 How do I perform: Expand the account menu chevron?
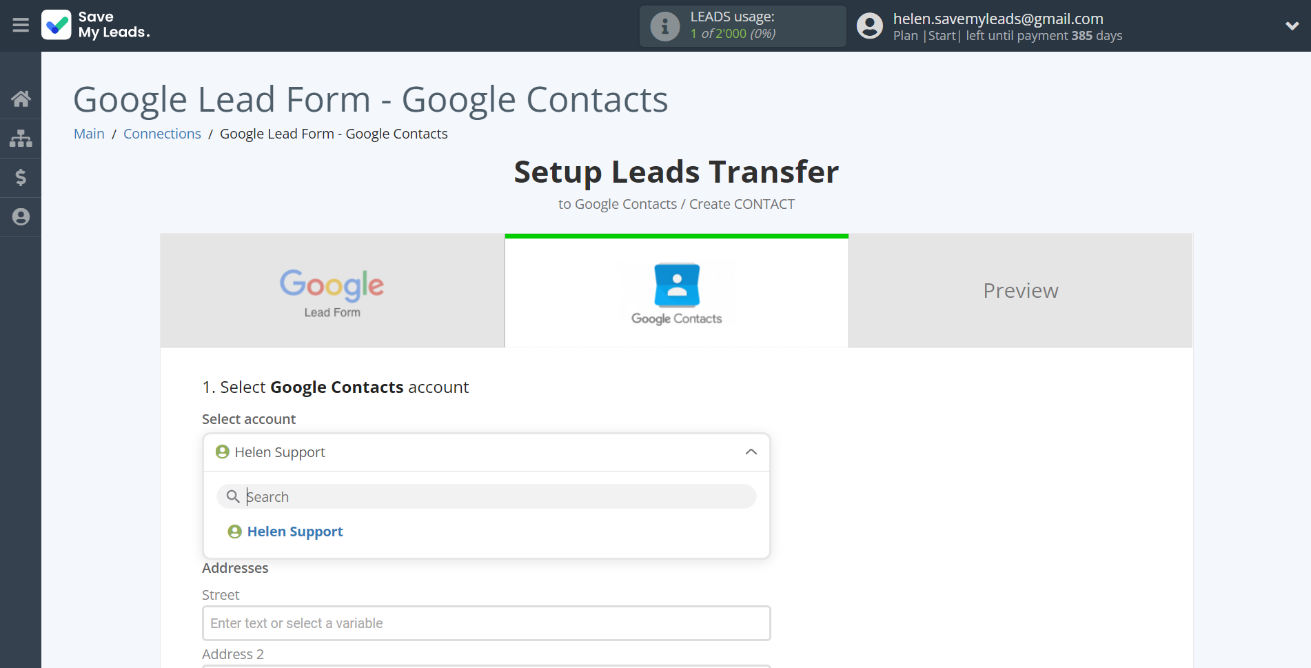[1292, 26]
